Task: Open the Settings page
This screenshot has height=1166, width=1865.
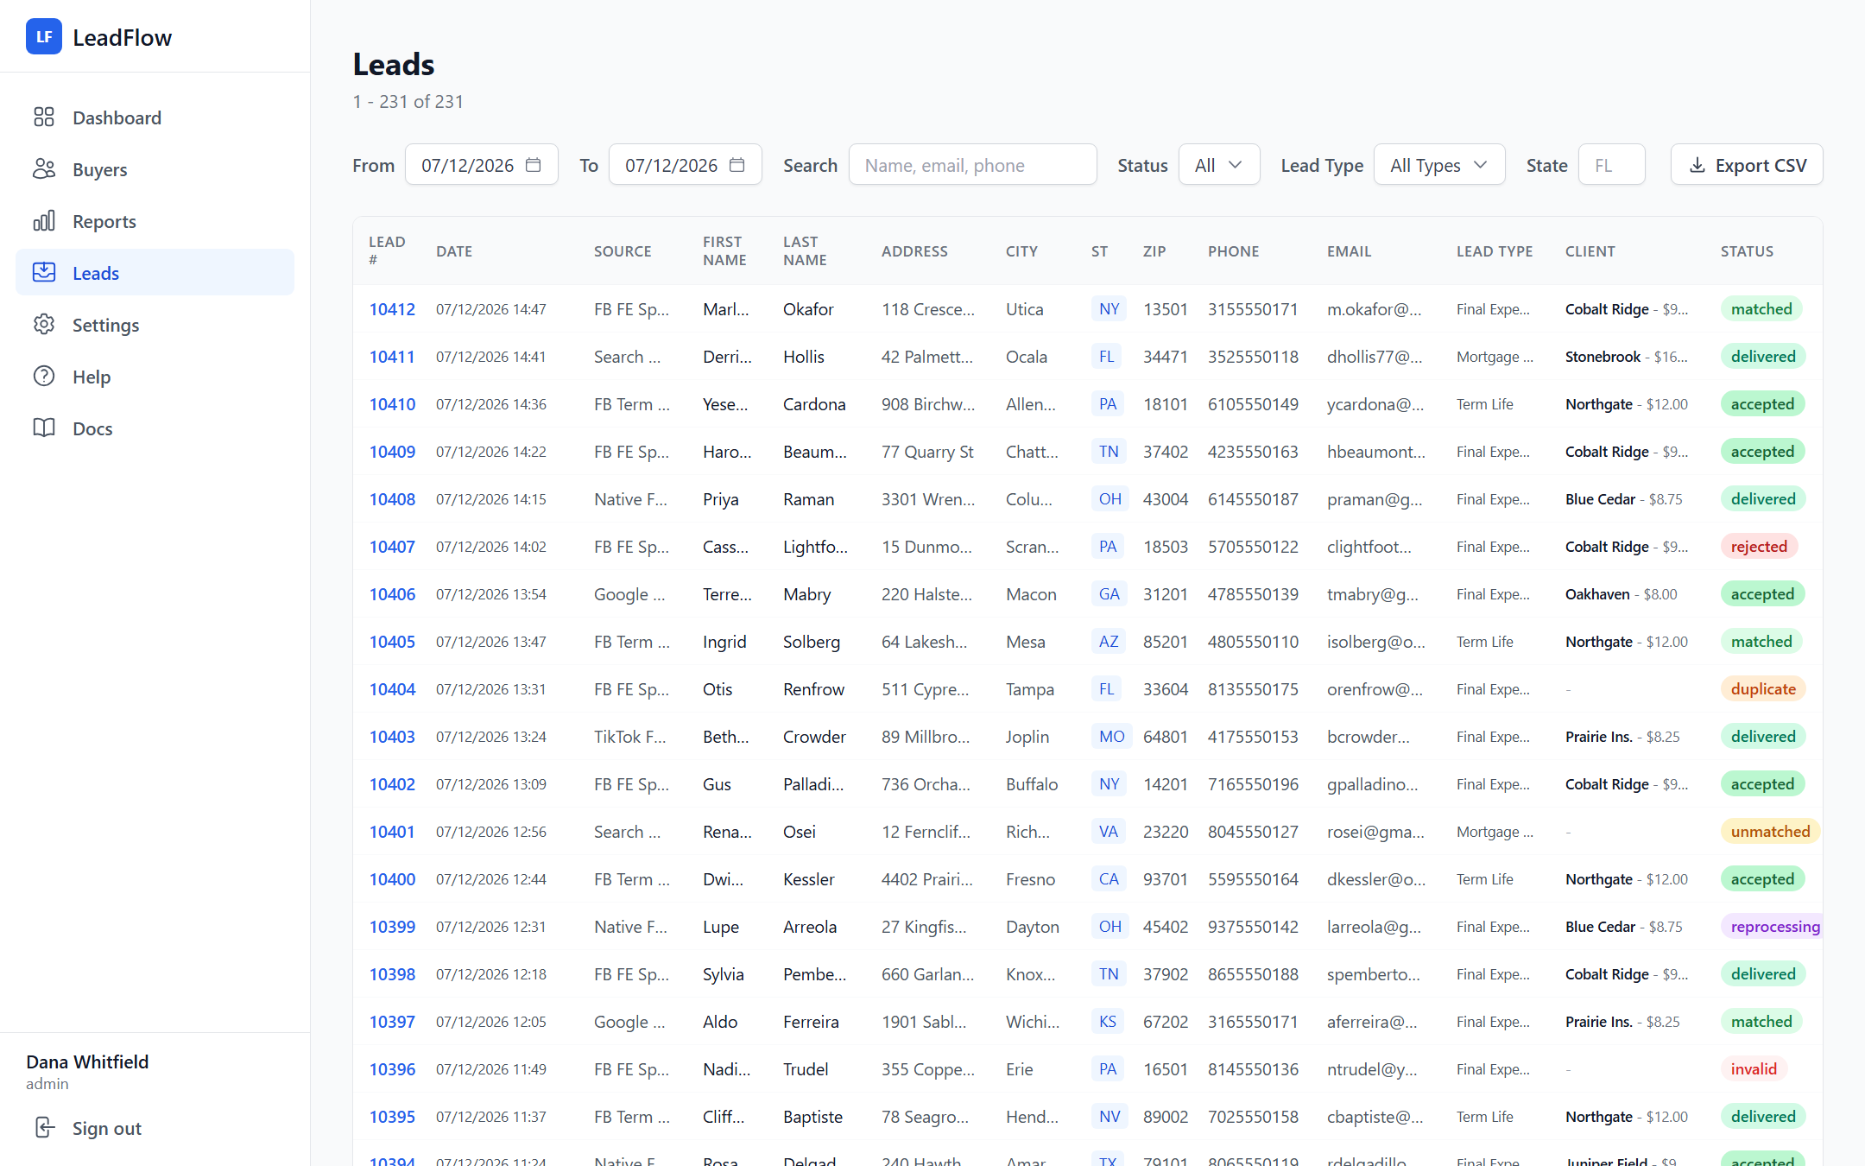Action: pos(155,324)
